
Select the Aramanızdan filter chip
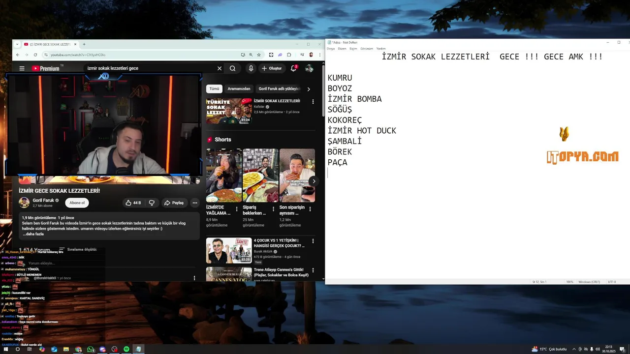tap(239, 89)
